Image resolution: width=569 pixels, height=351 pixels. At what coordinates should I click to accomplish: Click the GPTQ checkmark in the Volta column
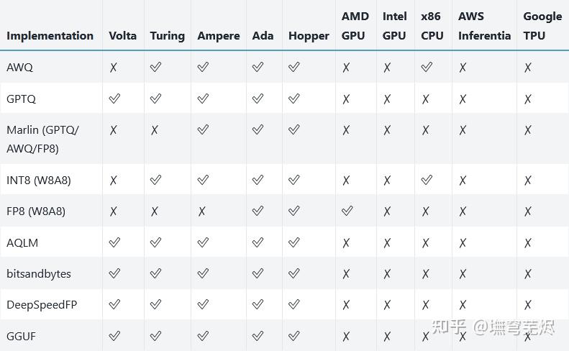114,99
